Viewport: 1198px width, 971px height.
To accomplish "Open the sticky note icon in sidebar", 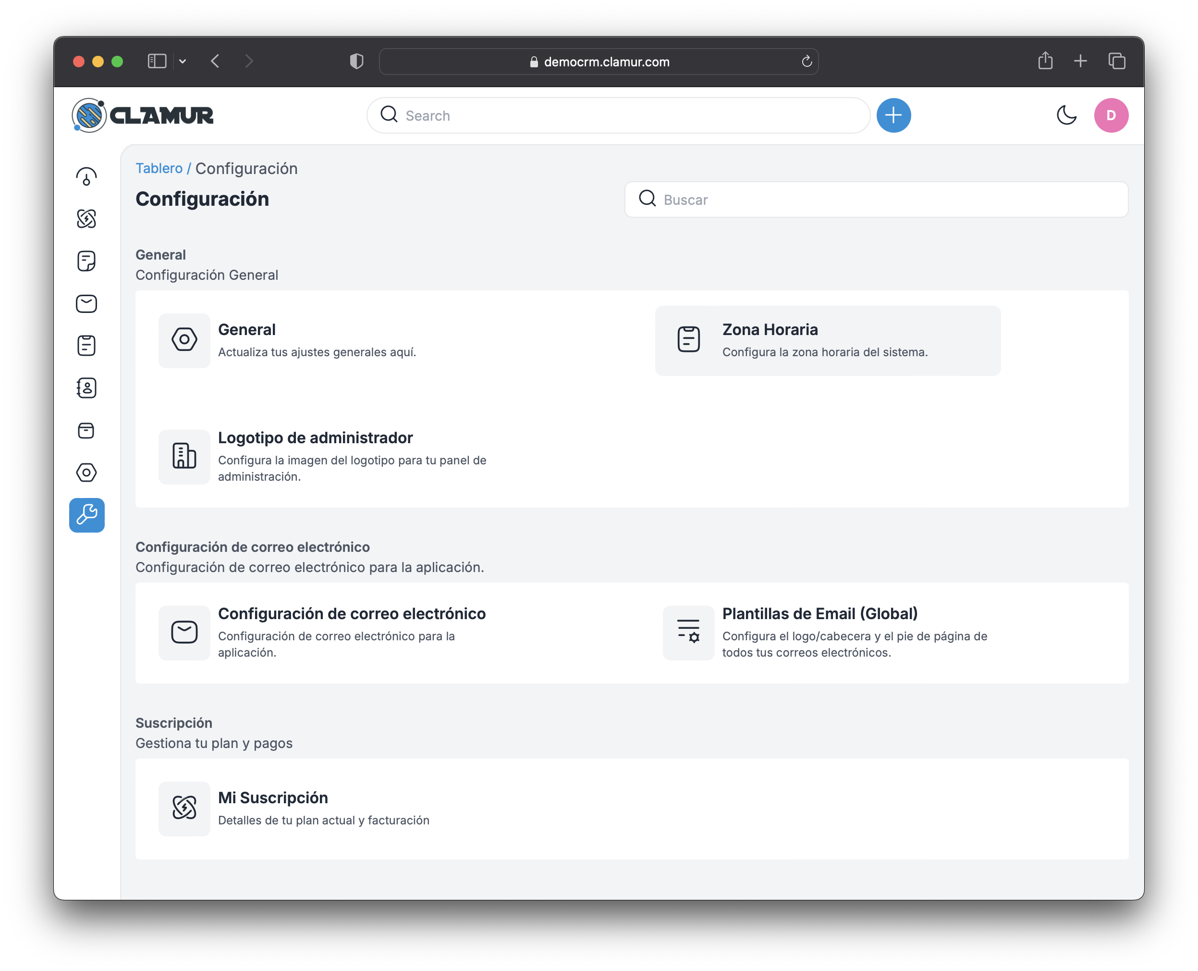I will (86, 261).
